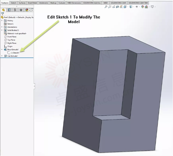Select the Front Plane icon

(5, 37)
